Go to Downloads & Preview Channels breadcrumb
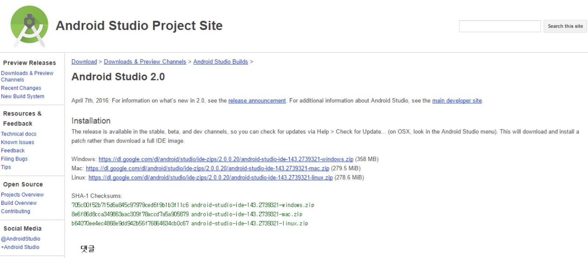The image size is (588, 258). click(x=145, y=62)
